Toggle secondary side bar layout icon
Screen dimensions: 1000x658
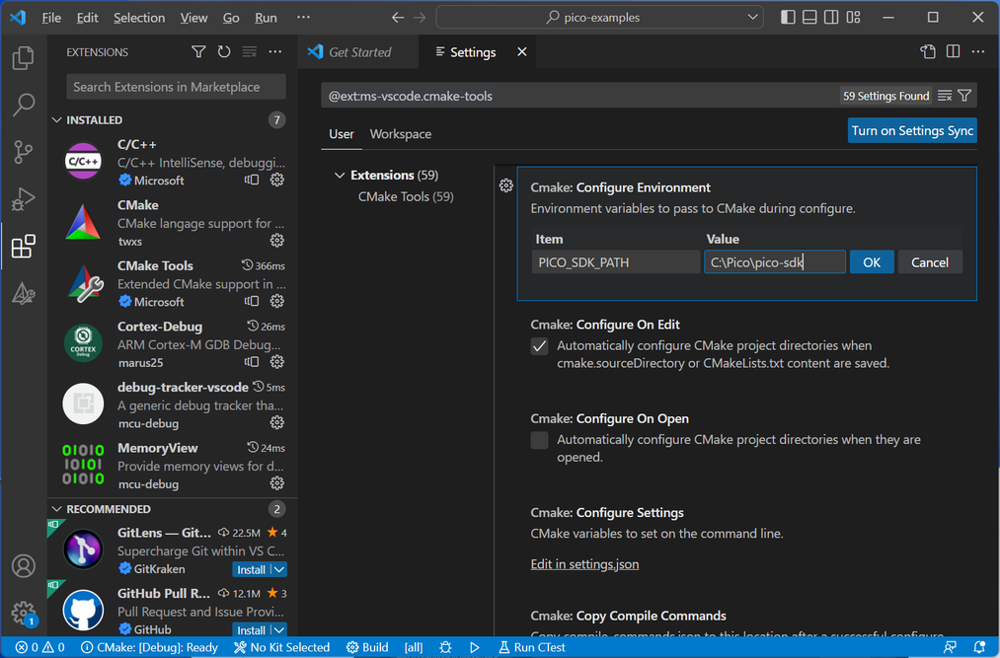point(831,17)
